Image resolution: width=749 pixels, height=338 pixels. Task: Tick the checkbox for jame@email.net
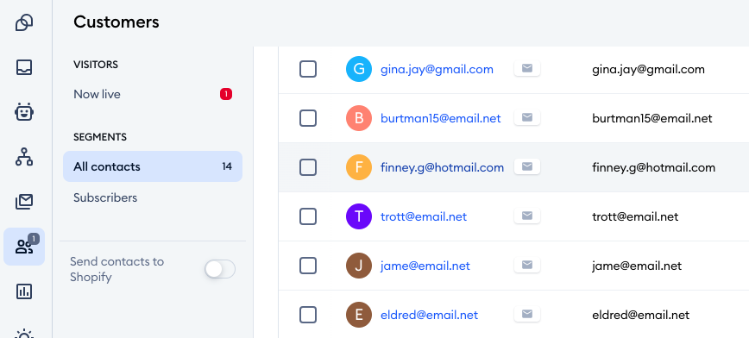click(307, 266)
